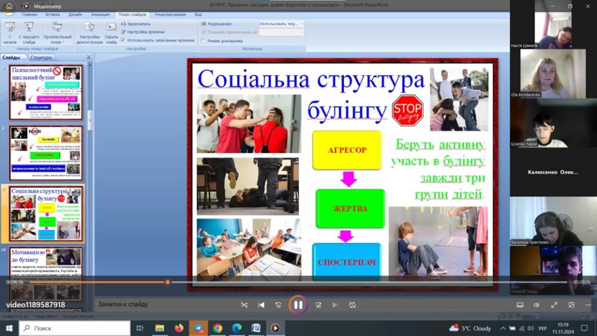The height and width of the screenshot is (336, 597).
Task: Open Google Chrome from the taskbar
Action: coord(218,328)
